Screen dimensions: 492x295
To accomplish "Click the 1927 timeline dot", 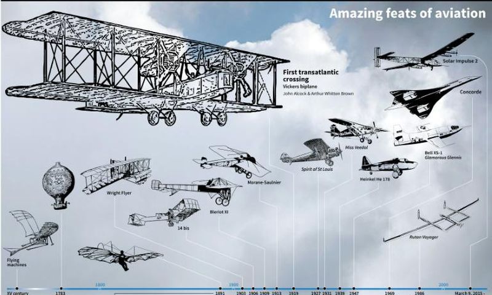I will (318, 288).
